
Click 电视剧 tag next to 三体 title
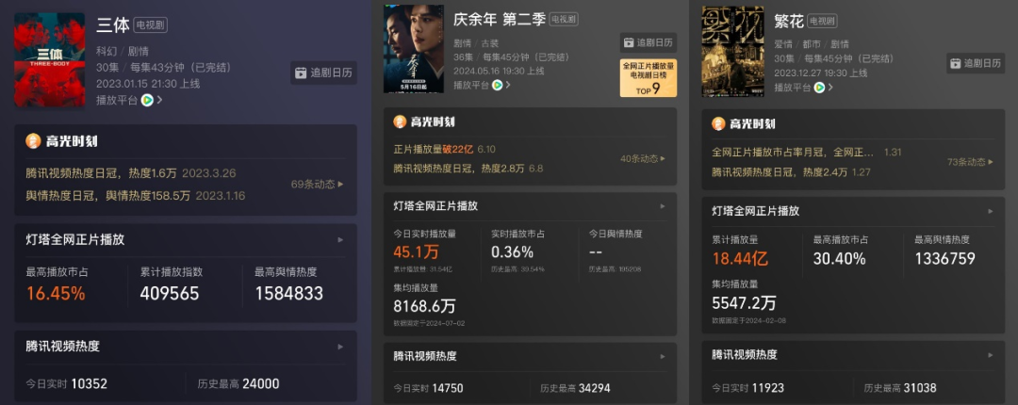coord(151,25)
